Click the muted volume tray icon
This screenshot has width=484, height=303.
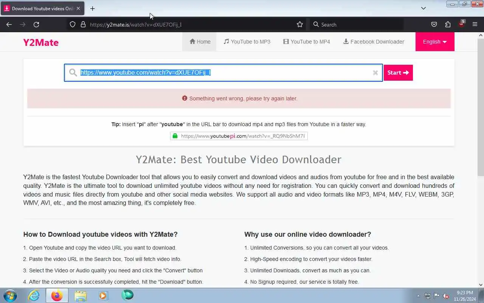(x=446, y=296)
